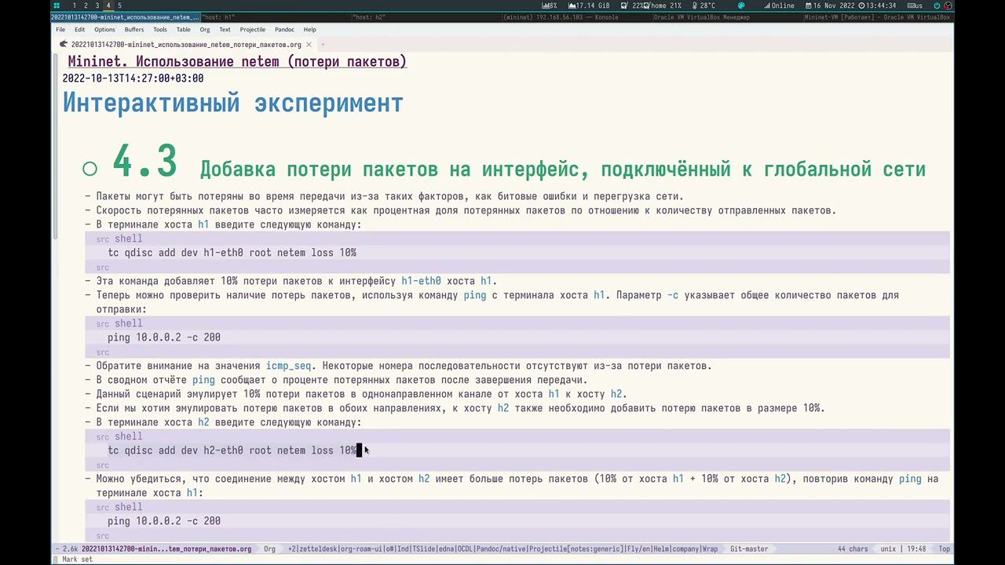Click the temperature 28°C indicator
The height and width of the screenshot is (565, 1005).
[x=702, y=5]
